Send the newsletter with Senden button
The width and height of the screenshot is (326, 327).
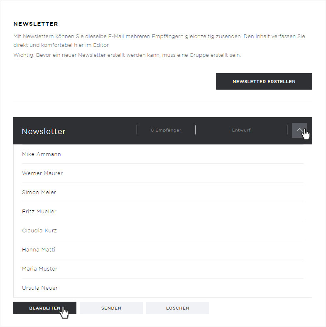click(x=111, y=308)
